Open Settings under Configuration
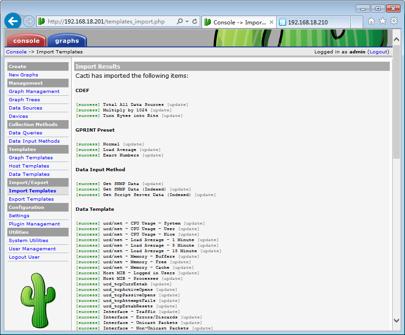 click(19, 215)
